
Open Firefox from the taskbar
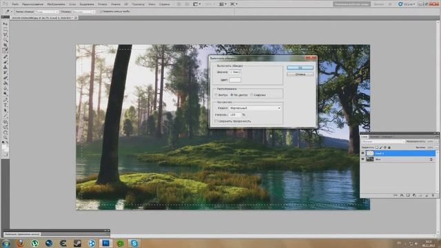pyautogui.click(x=20, y=243)
